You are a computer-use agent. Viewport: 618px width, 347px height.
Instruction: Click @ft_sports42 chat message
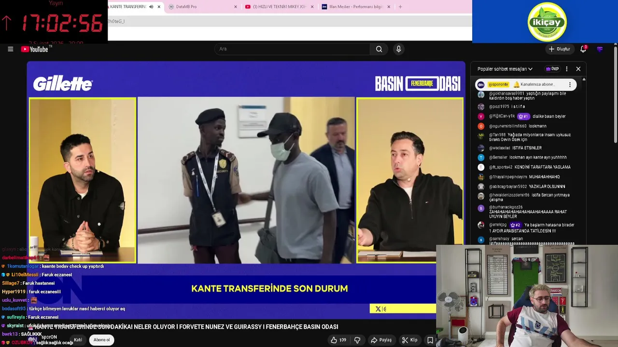point(524,167)
